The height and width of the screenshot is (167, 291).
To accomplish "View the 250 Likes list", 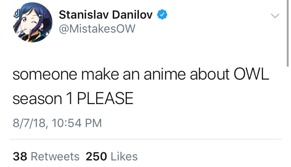I will 112,156.
